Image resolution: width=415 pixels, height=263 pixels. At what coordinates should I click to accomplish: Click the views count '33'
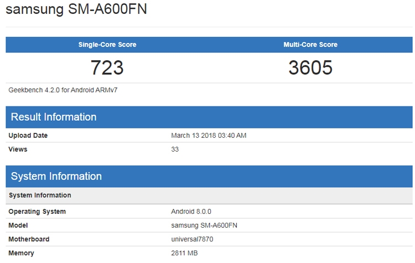coord(175,149)
